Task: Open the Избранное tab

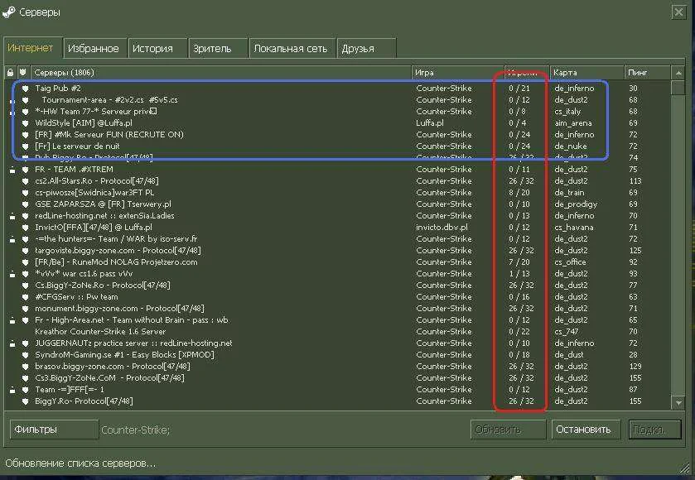Action: 94,48
